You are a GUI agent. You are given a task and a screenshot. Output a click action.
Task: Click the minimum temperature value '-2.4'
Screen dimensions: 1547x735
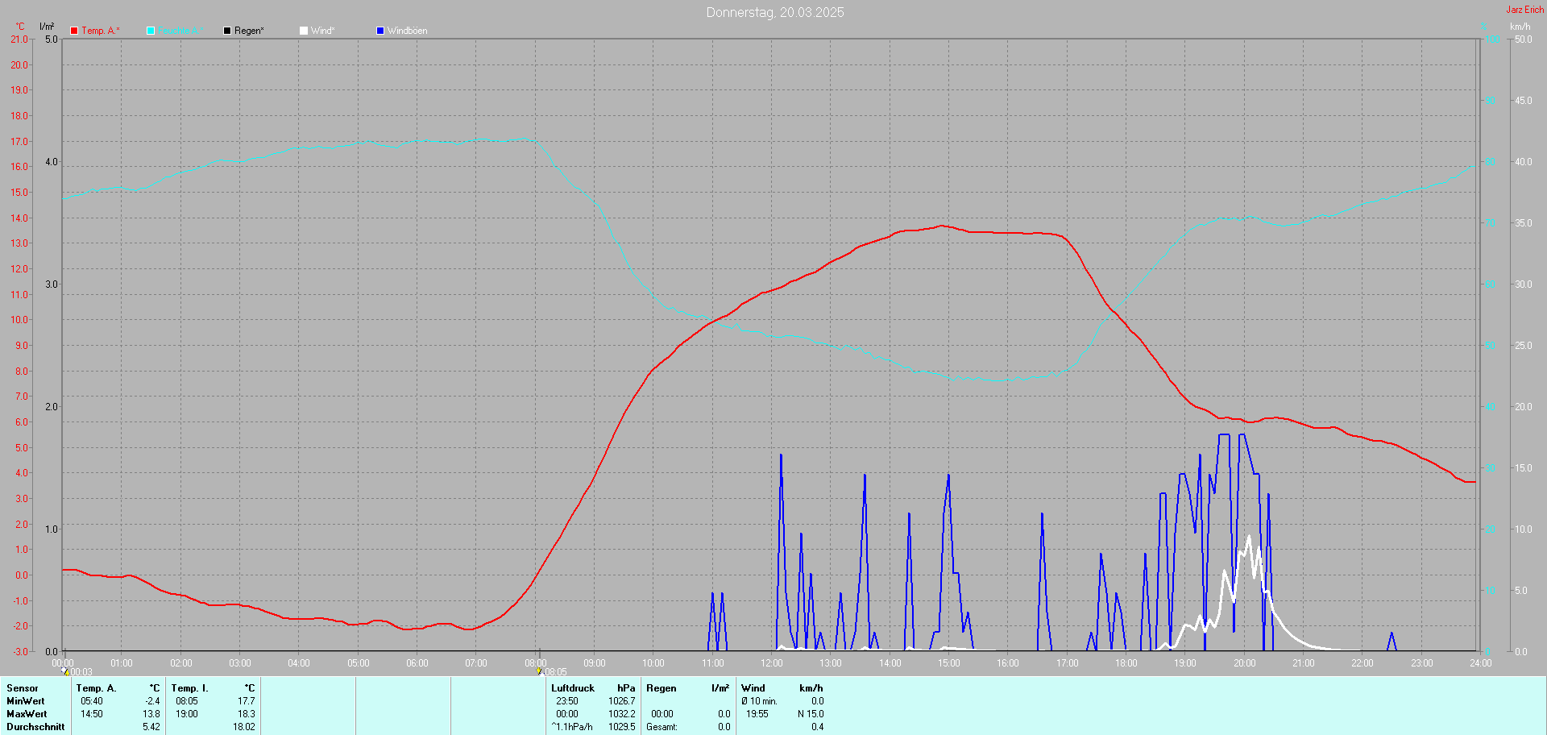[152, 701]
